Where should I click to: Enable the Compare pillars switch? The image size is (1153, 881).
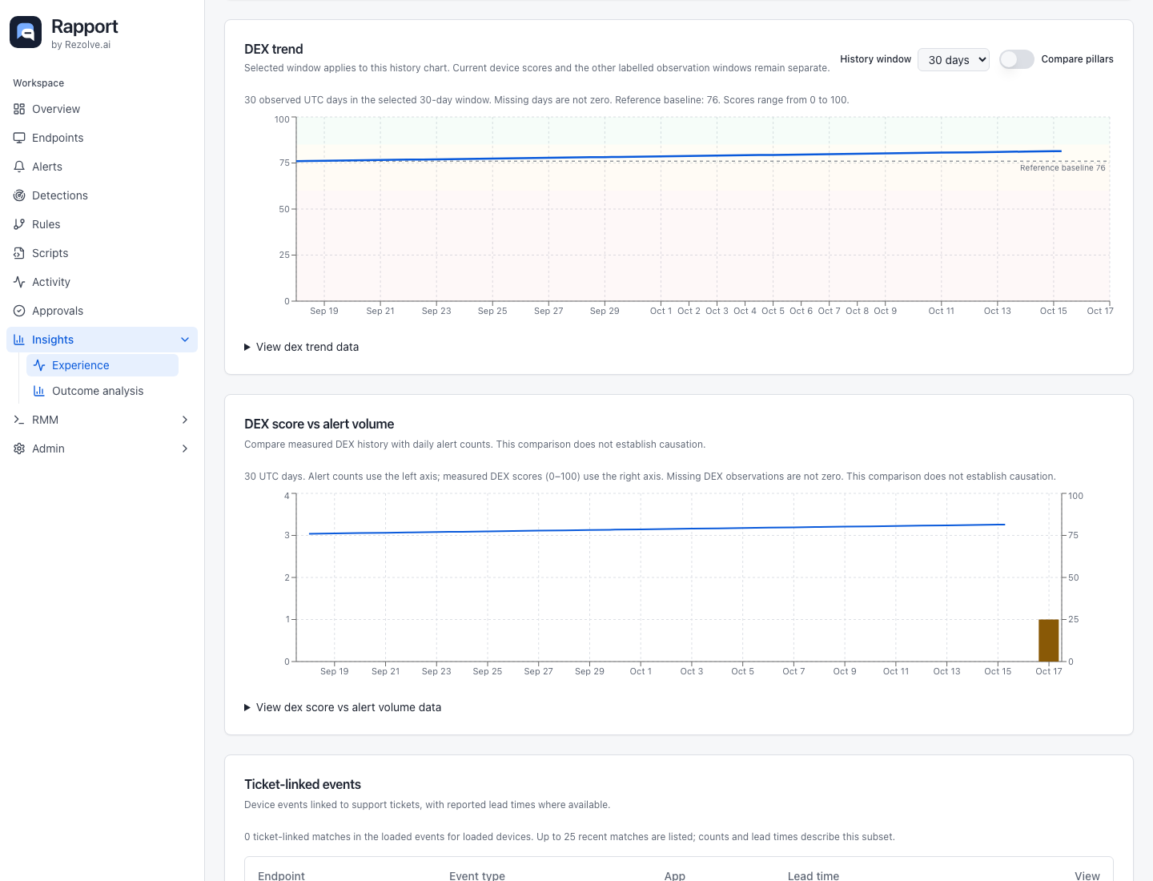pyautogui.click(x=1017, y=59)
